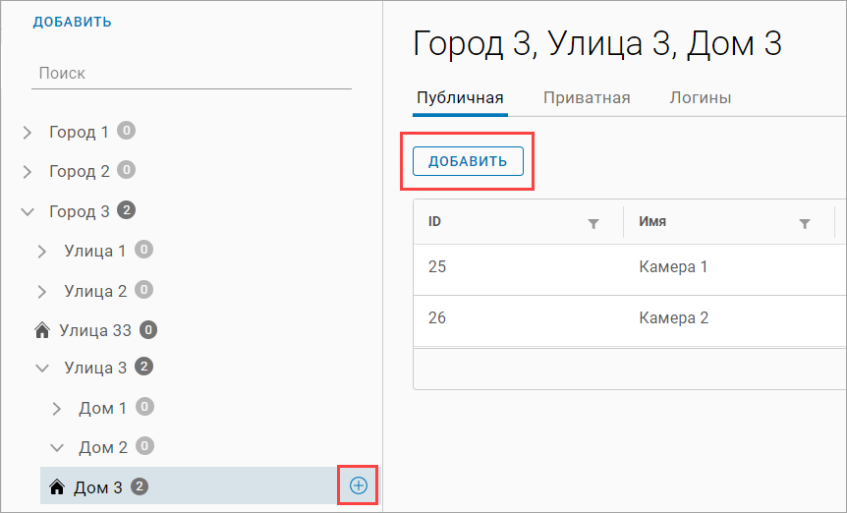
Task: Select the Публичная tab
Action: pyautogui.click(x=460, y=98)
